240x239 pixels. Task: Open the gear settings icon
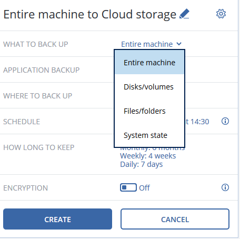221,14
